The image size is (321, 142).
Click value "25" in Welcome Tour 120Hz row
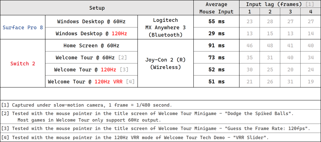click(270, 70)
